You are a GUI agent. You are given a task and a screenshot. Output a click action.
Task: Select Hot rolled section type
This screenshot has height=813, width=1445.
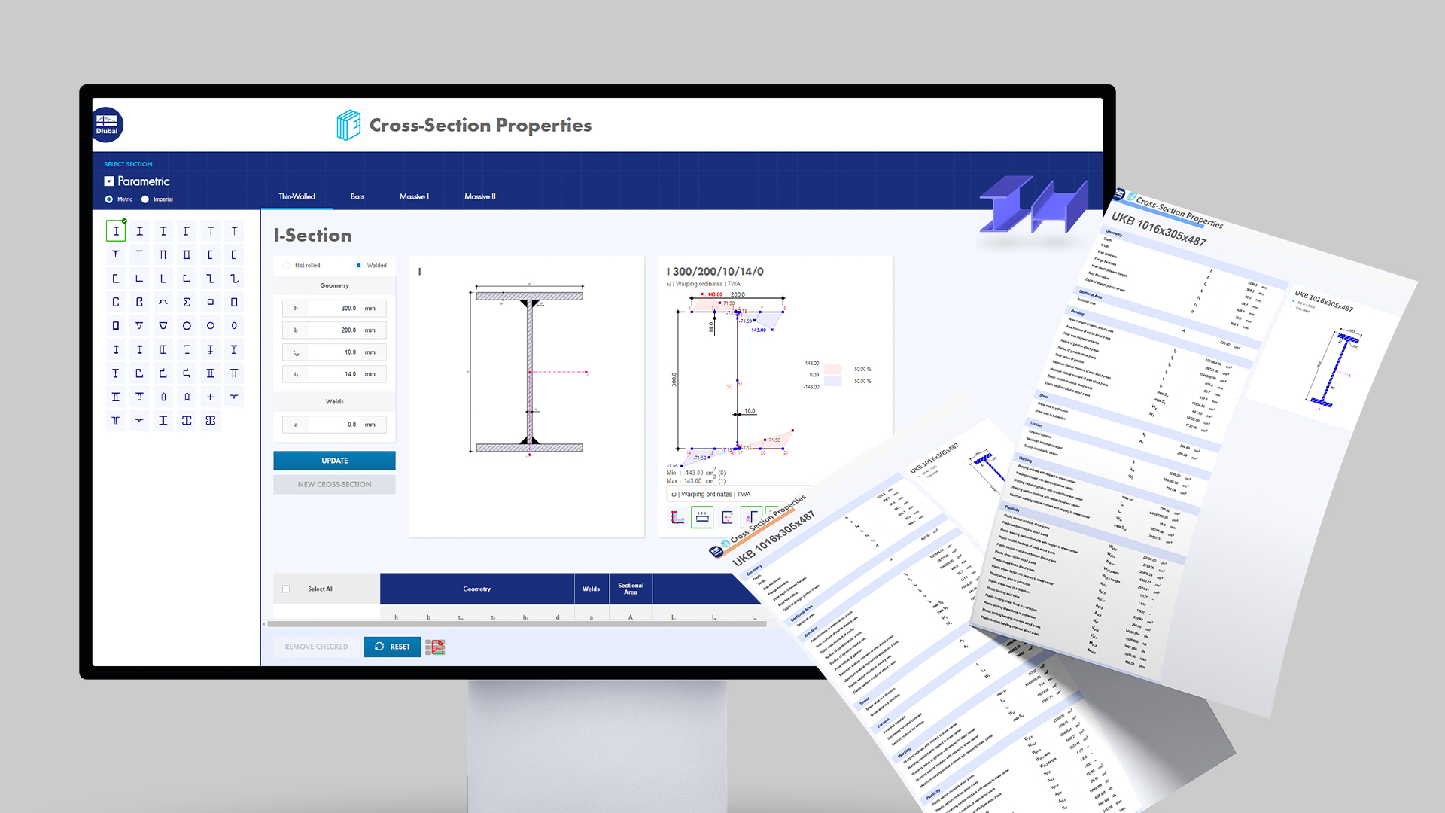point(286,265)
